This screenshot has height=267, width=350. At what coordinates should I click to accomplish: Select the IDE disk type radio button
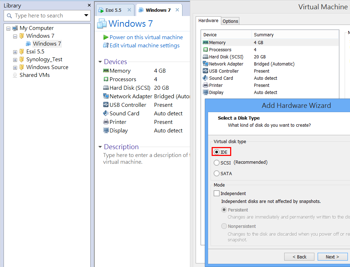click(x=217, y=152)
